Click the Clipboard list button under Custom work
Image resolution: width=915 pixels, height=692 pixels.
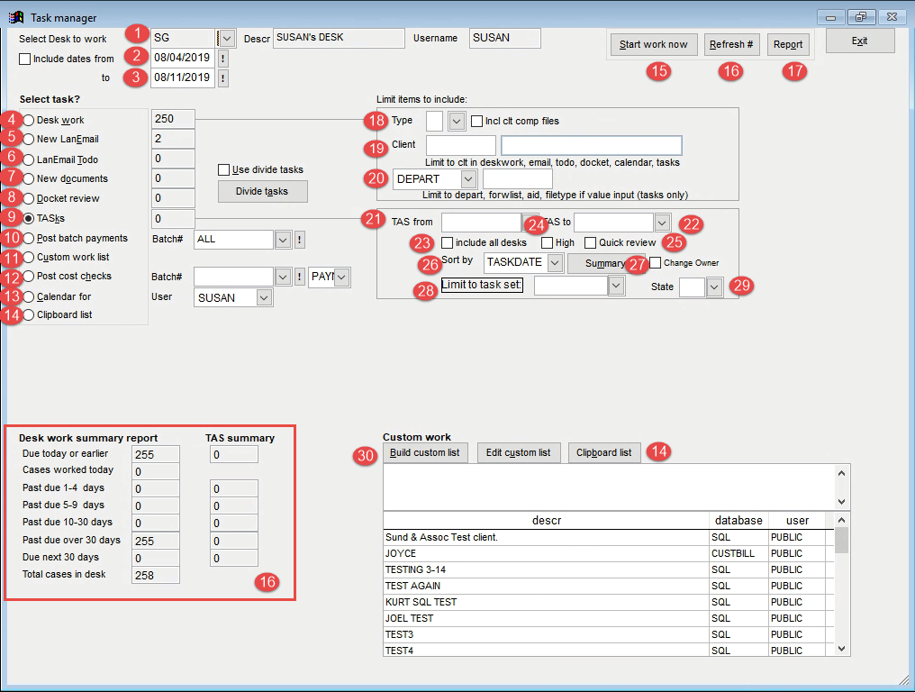[604, 452]
